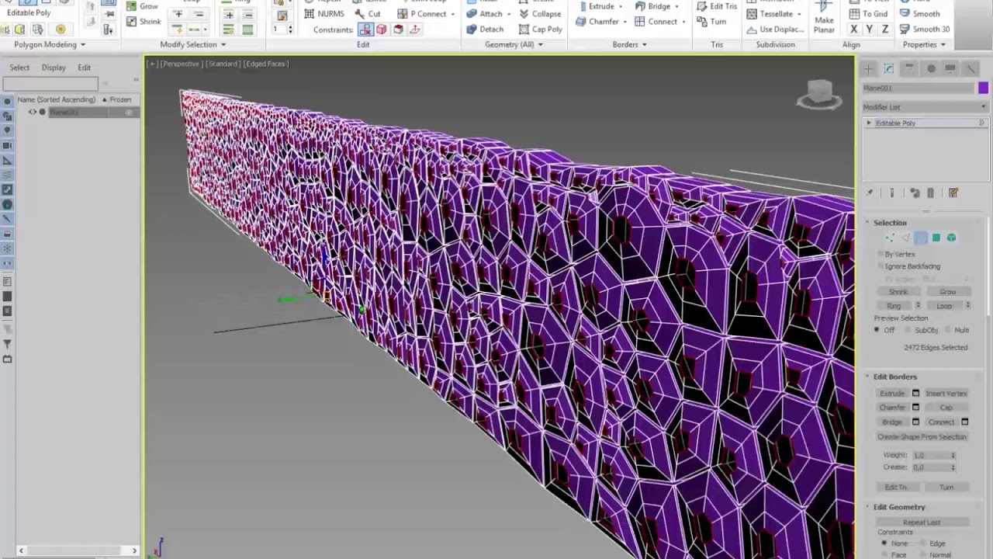Image resolution: width=993 pixels, height=559 pixels.
Task: Click the Shrink selection icon in the ribbon
Action: pyautogui.click(x=131, y=21)
